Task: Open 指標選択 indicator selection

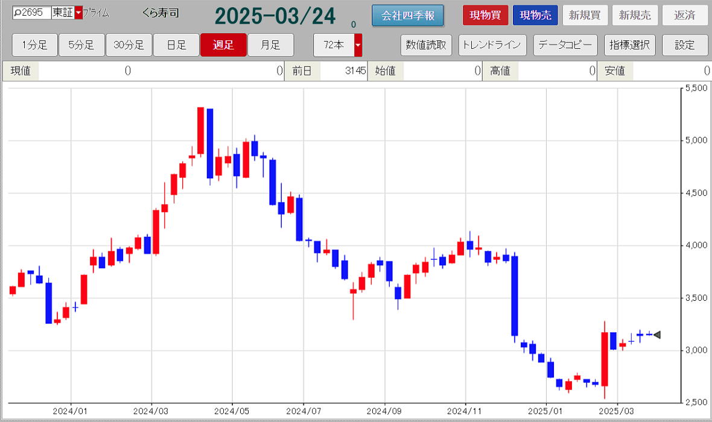Action: 630,45
